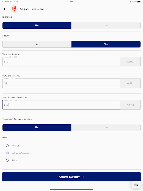Tap mg/dL unit beside Total cholesterol

point(130,62)
